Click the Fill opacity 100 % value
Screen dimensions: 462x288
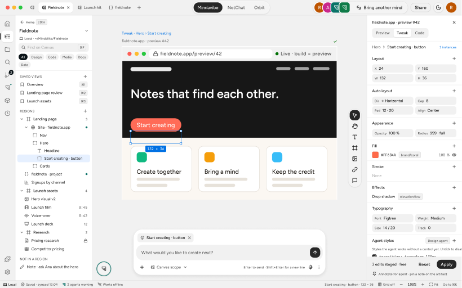pyautogui.click(x=444, y=155)
